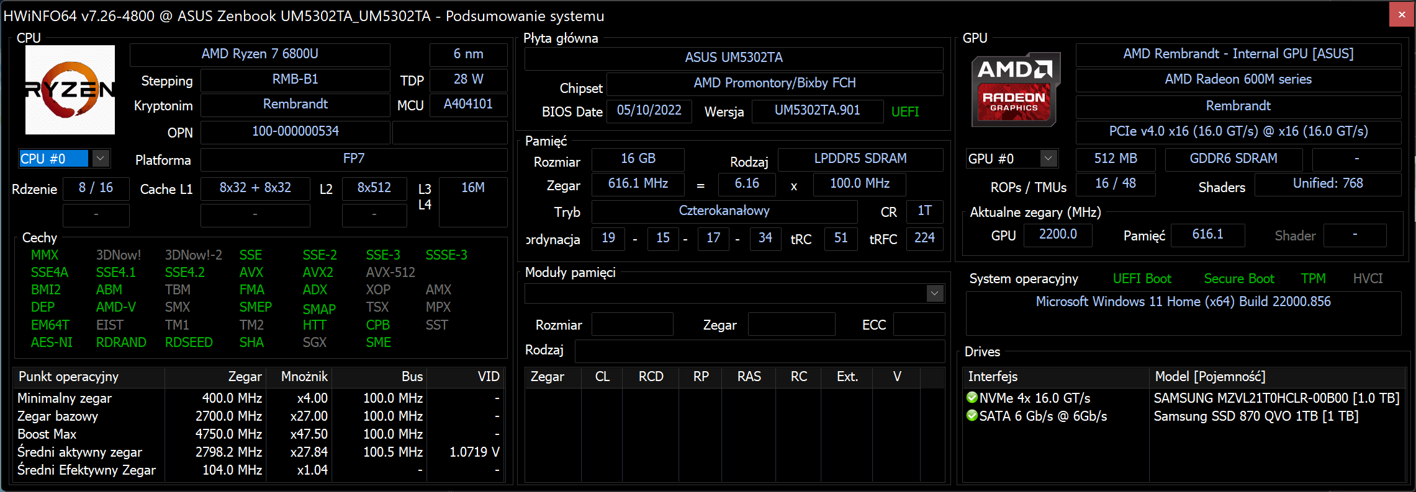Click the UEFI Boot status label
The image size is (1416, 492).
click(1142, 279)
